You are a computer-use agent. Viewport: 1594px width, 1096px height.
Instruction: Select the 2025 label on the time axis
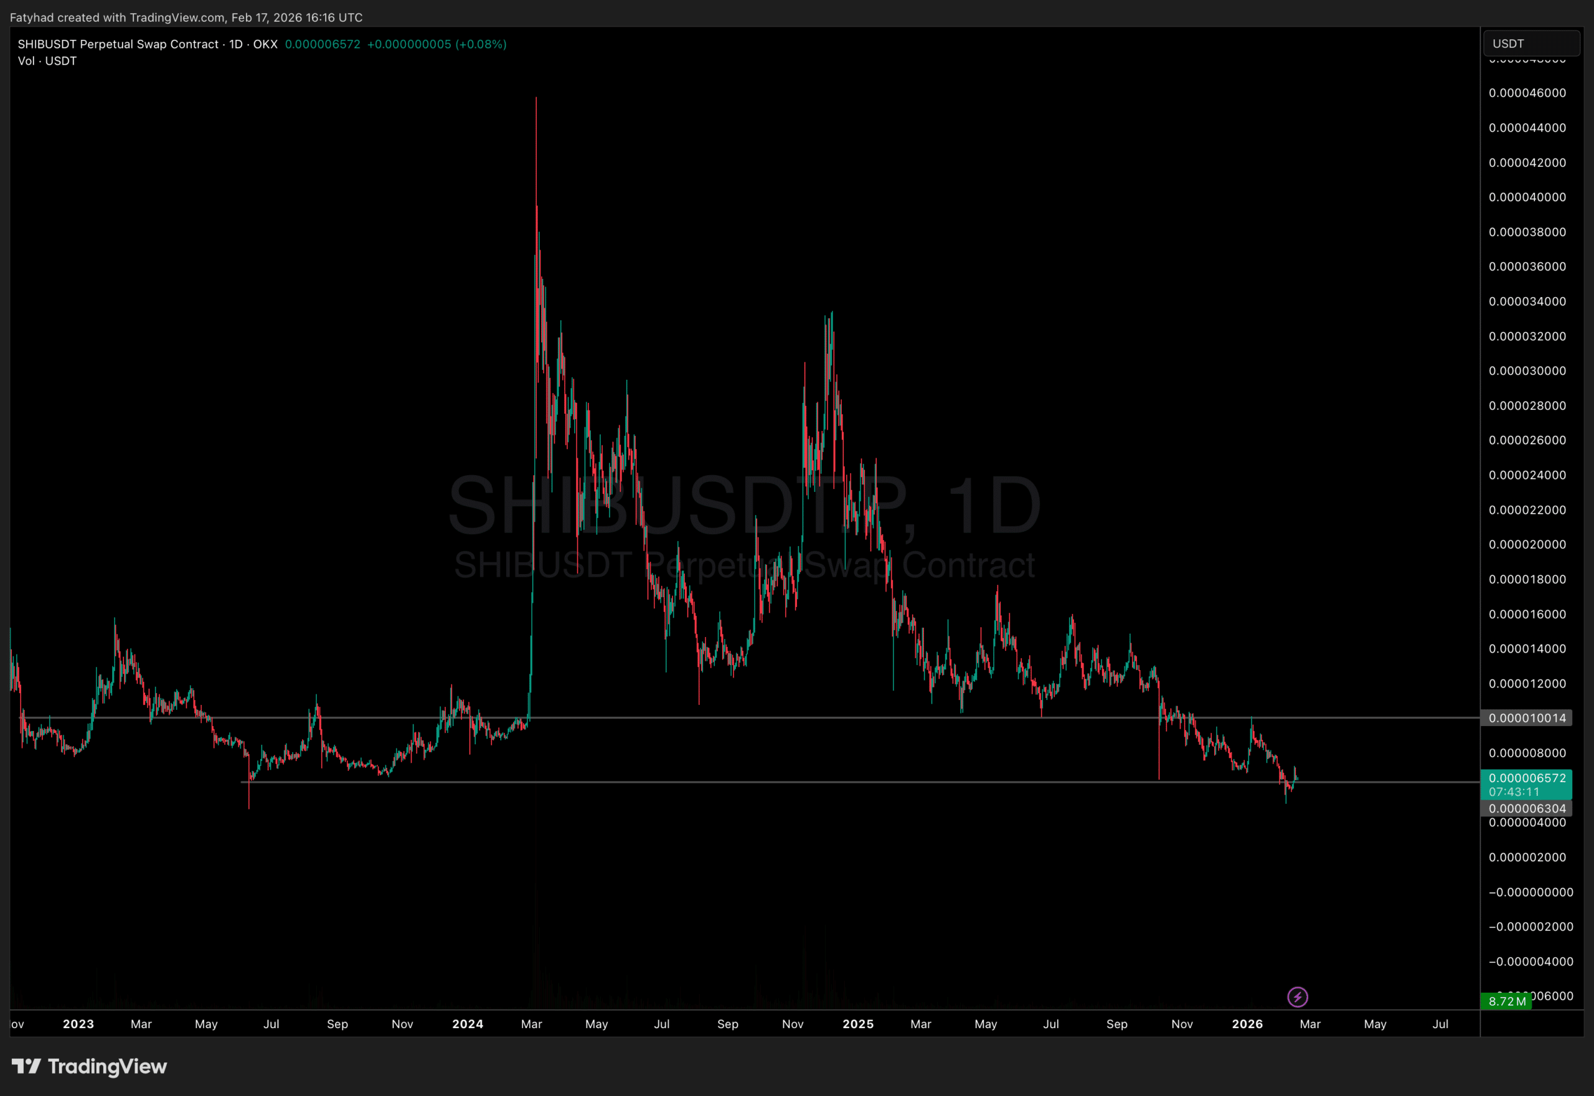857,1023
